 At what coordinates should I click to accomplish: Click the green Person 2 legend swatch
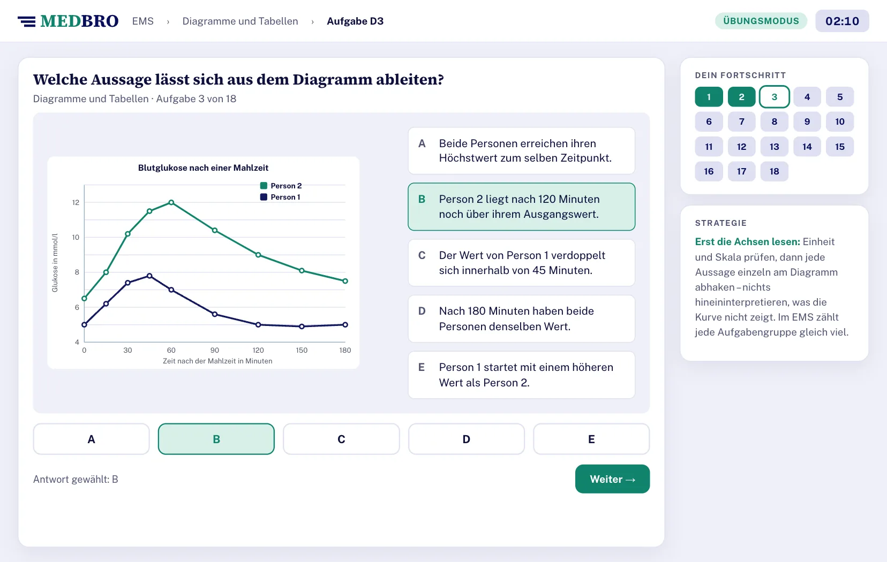click(264, 186)
